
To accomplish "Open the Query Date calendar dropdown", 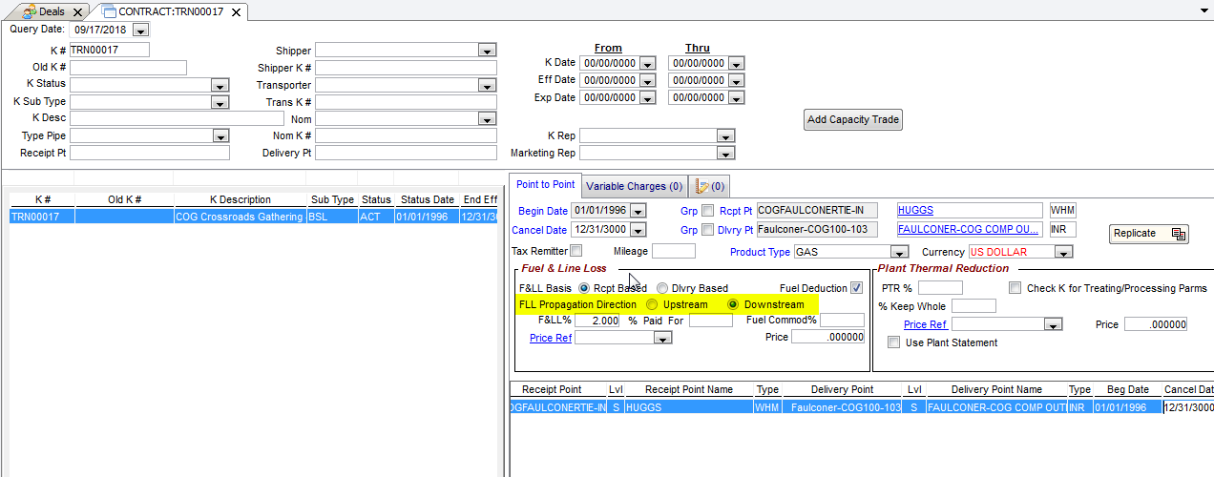I will point(140,31).
